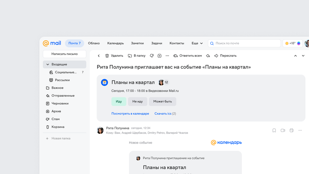Click the search magnifier icon
The height and width of the screenshot is (174, 309).
pos(212,43)
